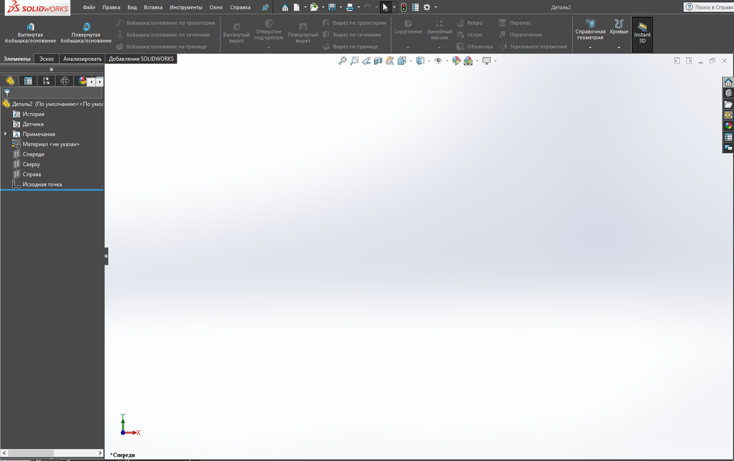Open the ConfigurationManager tab icon
This screenshot has height=461, width=734.
[46, 81]
